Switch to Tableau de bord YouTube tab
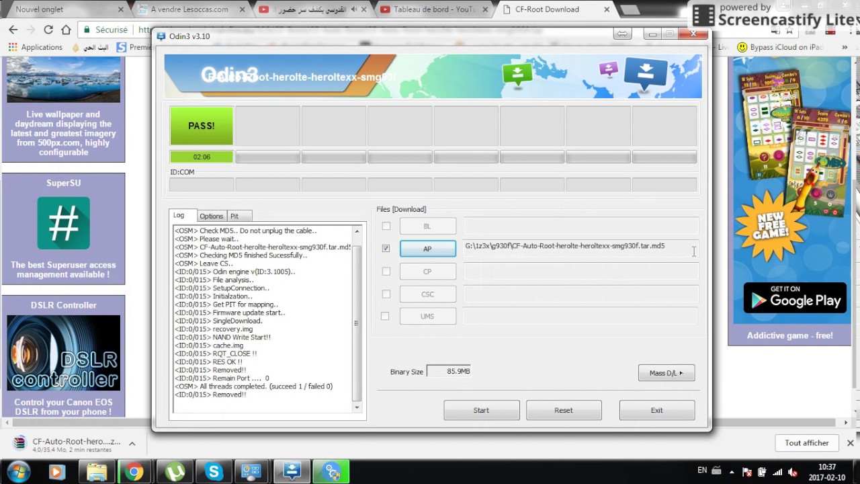 433,9
